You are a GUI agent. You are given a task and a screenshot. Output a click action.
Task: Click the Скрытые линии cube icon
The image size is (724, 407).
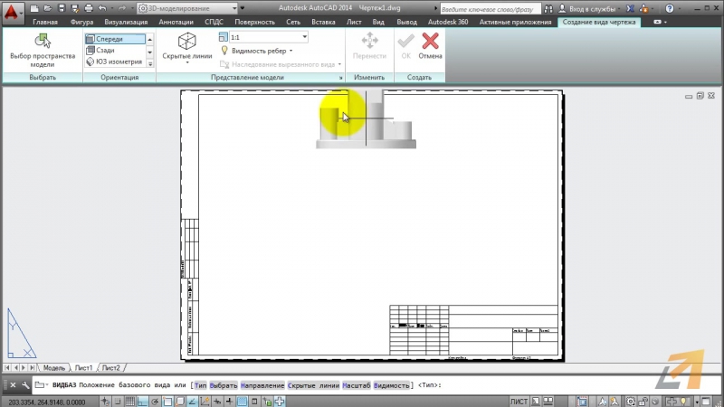[x=186, y=42]
